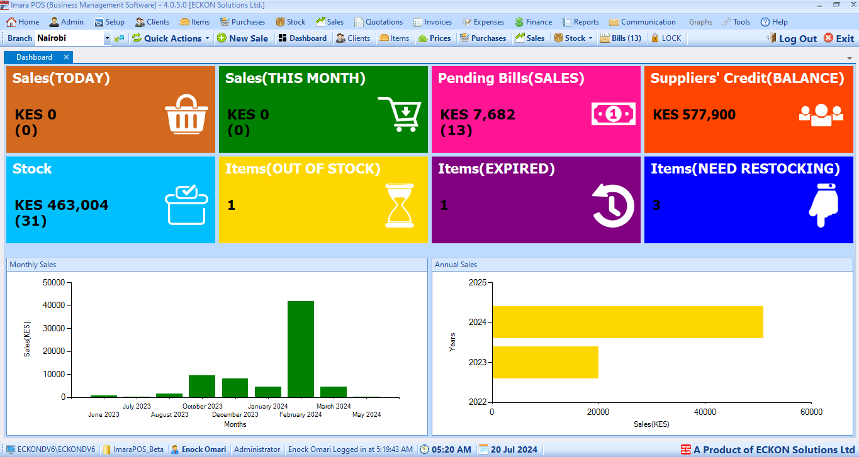Click the refresh icon beside Branch dropdown
This screenshot has height=457, width=859.
click(119, 38)
